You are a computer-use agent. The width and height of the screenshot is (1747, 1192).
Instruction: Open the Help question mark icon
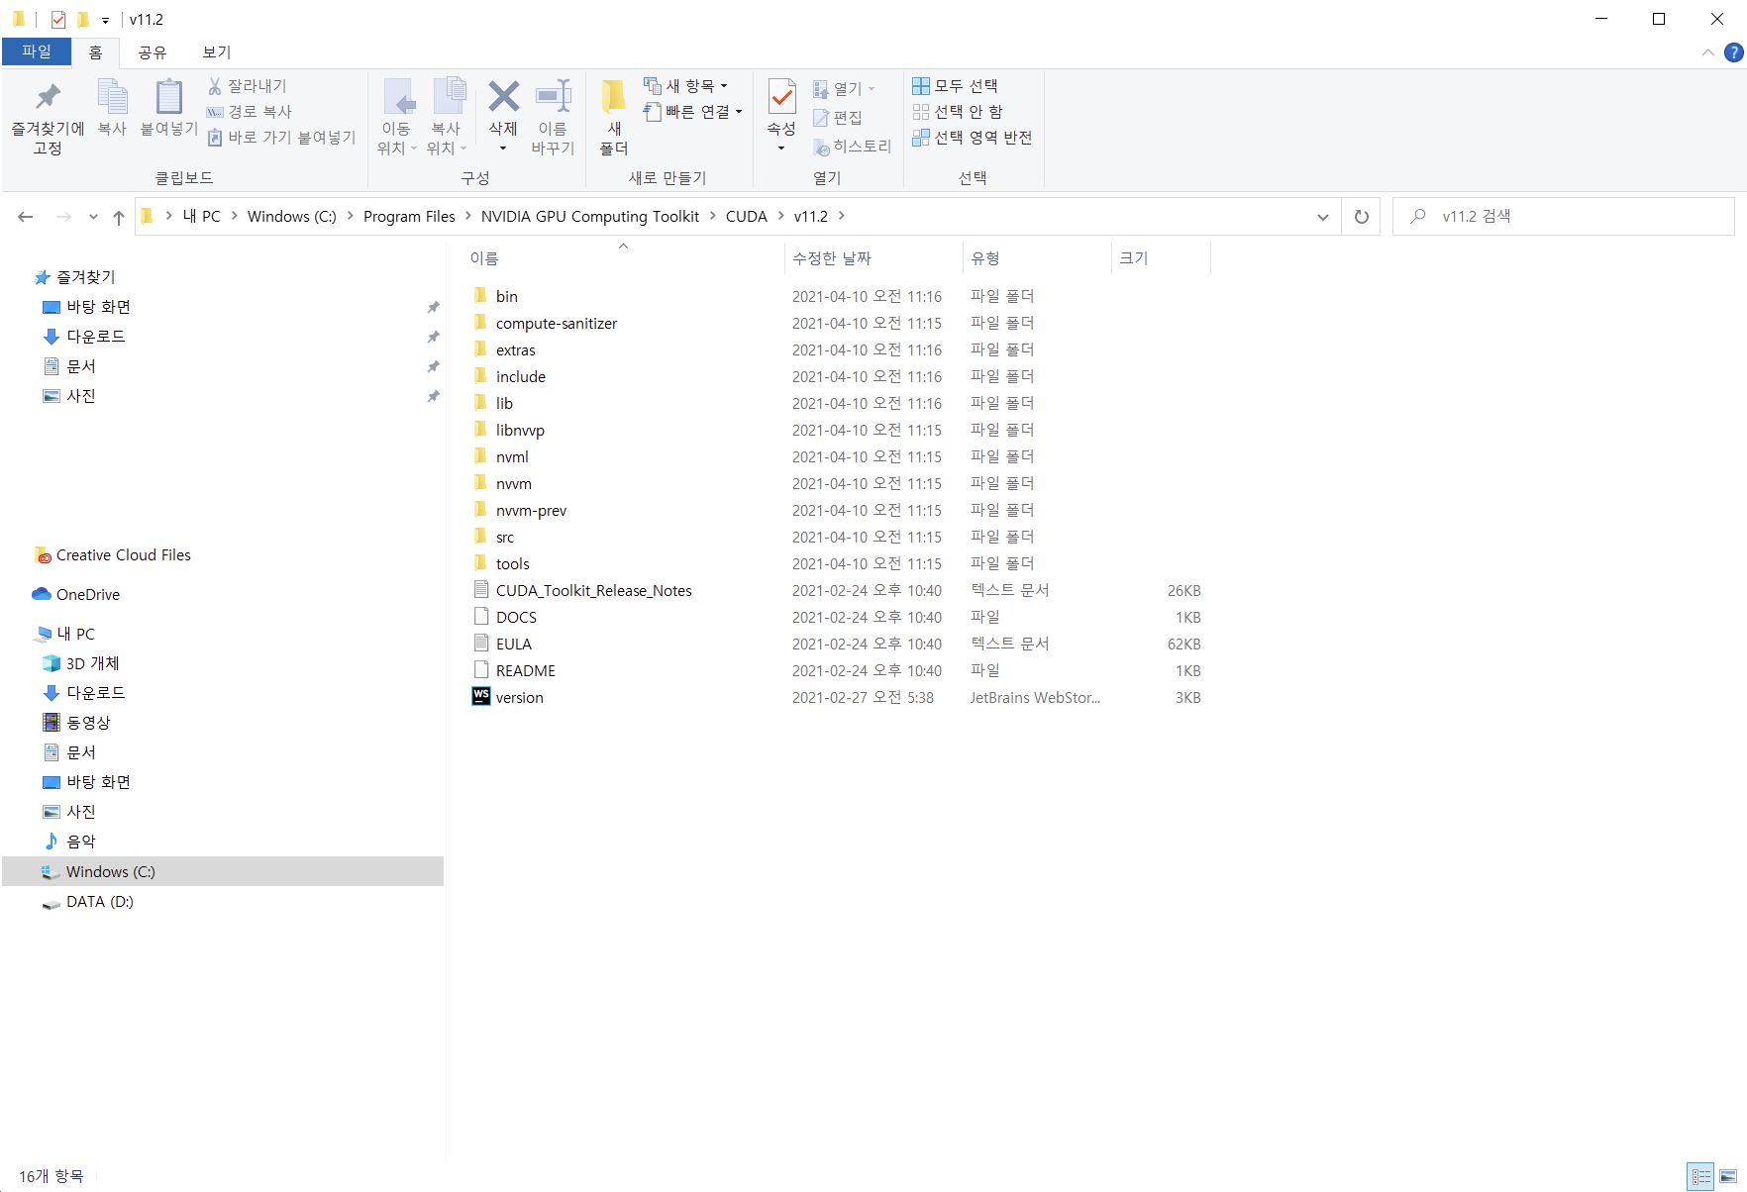(x=1733, y=52)
